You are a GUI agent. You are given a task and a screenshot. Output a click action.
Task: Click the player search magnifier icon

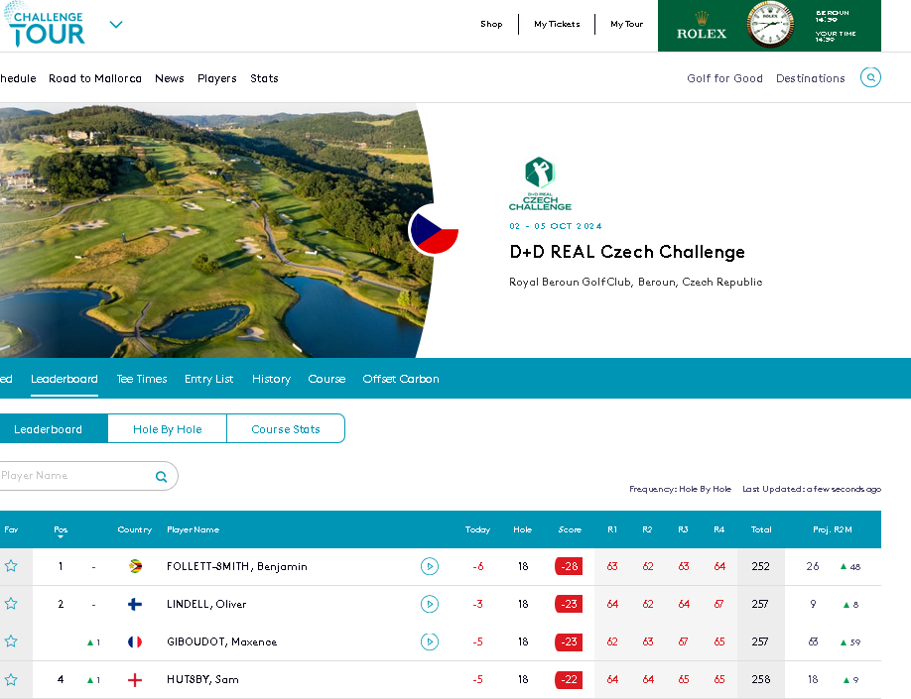point(162,477)
